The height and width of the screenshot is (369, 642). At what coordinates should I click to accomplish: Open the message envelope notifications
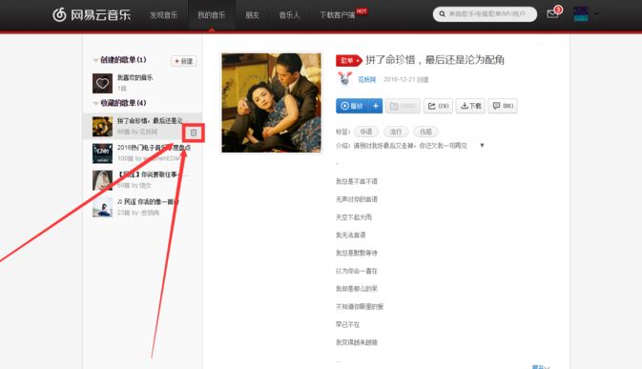[x=552, y=14]
